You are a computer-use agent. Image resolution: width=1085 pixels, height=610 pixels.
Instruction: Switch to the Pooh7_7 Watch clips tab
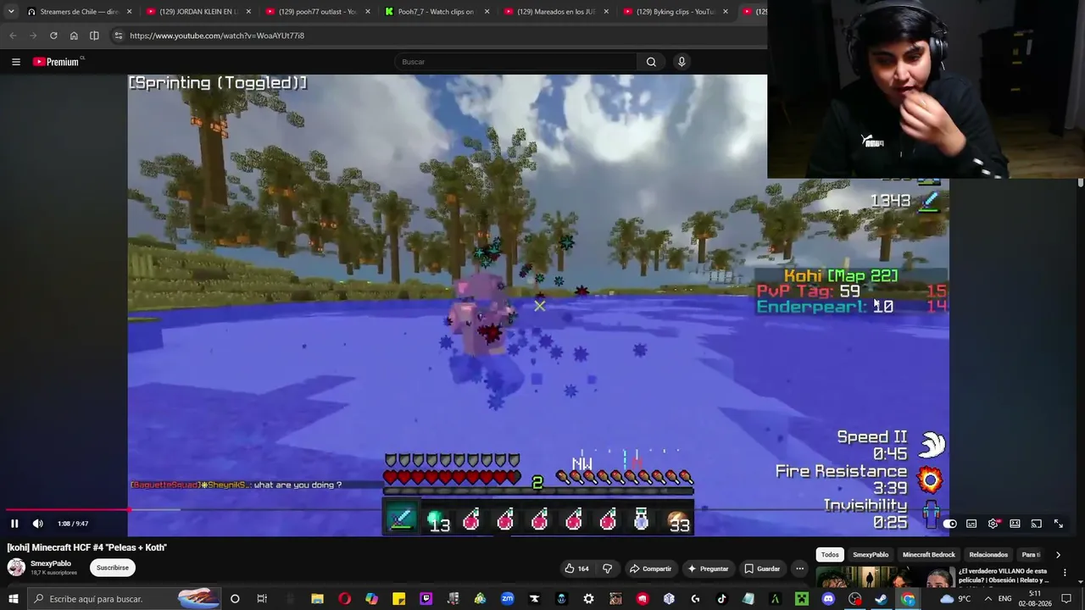436,12
